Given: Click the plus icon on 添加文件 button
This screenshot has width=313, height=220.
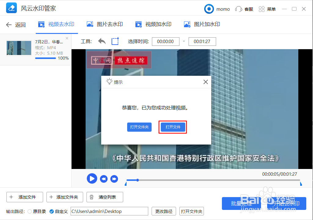Looking at the screenshot, I should click(11, 197).
